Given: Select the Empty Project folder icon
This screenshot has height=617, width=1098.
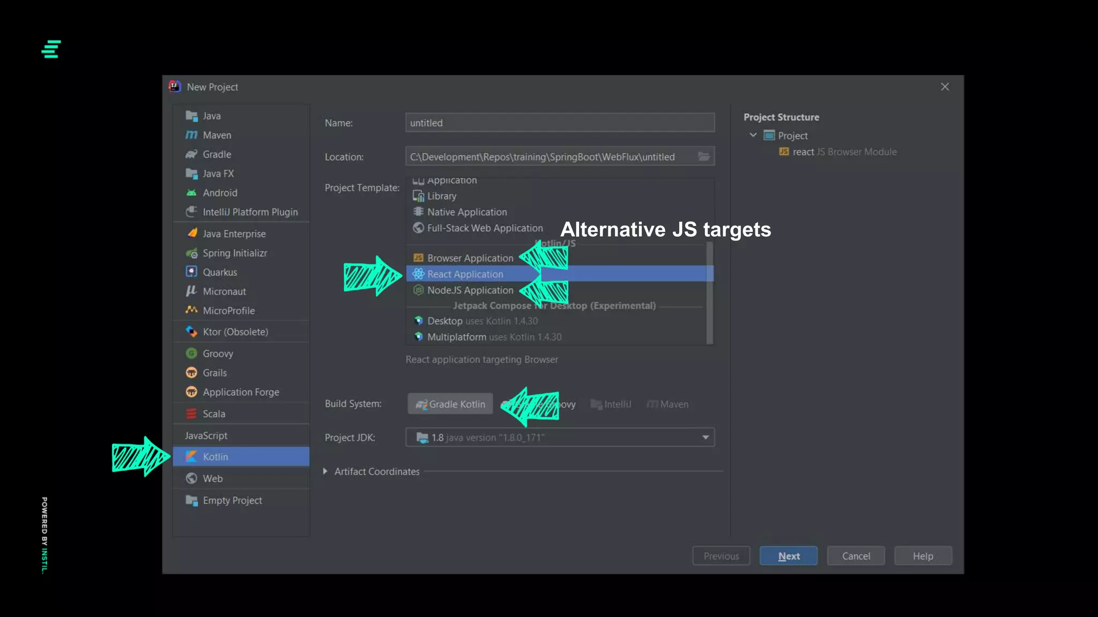Looking at the screenshot, I should [191, 500].
